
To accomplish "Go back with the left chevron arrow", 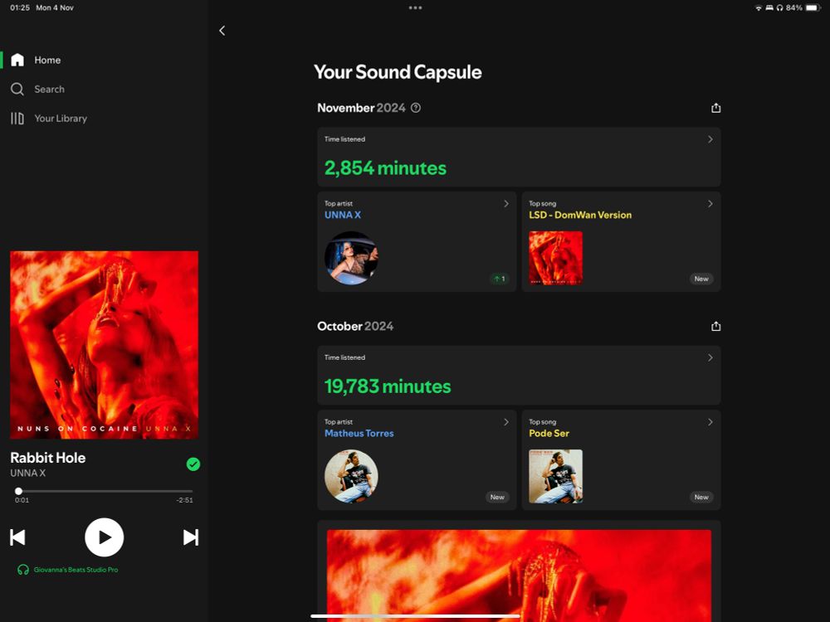I will [222, 31].
